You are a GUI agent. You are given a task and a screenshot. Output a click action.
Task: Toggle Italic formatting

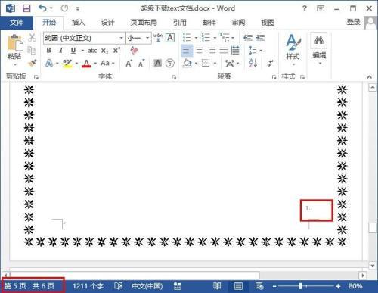[60, 51]
